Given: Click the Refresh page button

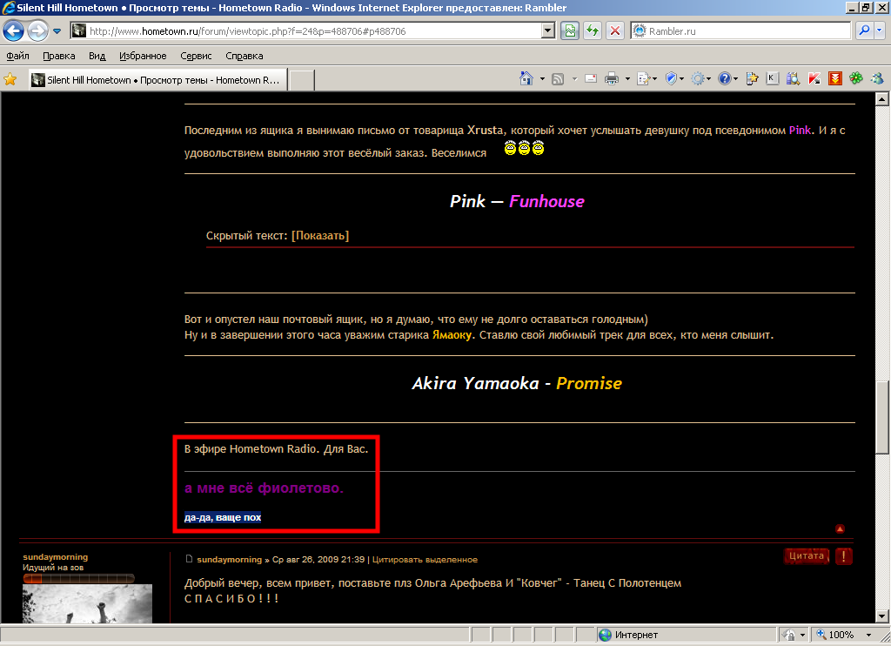Looking at the screenshot, I should click(x=593, y=30).
